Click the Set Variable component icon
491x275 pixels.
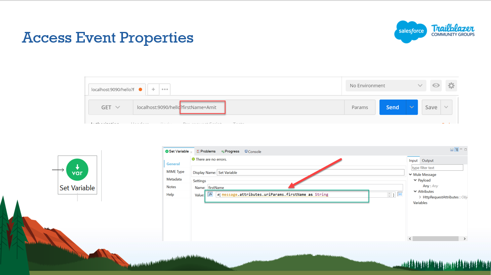77,169
